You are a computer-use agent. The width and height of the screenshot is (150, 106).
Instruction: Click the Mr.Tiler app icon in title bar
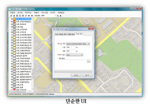pyautogui.click(x=9, y=9)
